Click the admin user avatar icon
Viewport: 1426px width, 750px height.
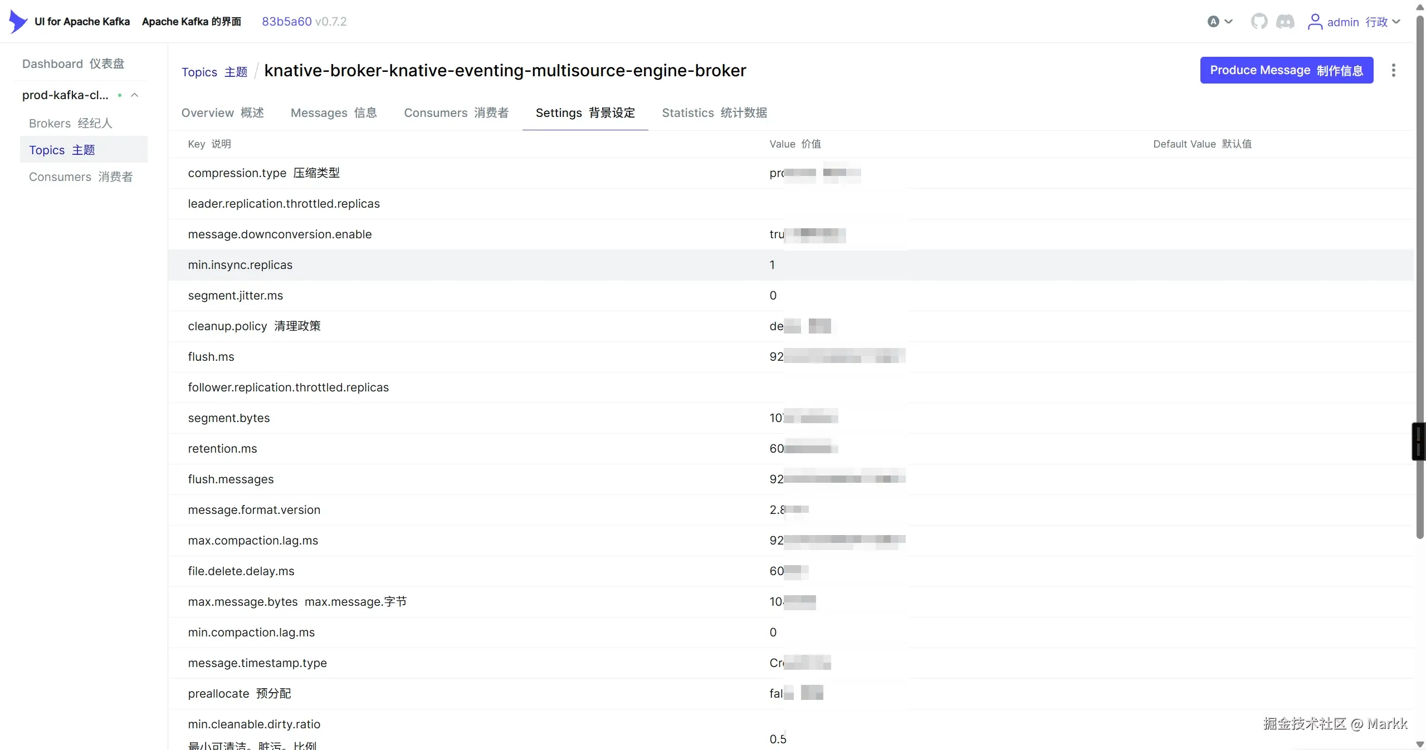click(x=1315, y=22)
